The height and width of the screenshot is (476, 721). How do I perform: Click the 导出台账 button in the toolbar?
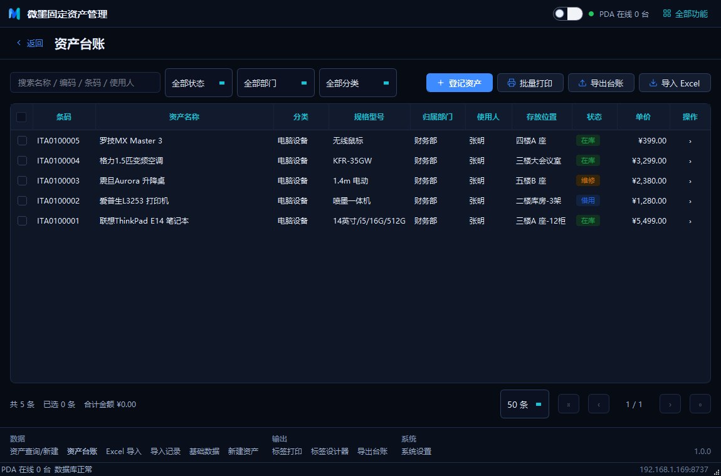pos(601,83)
